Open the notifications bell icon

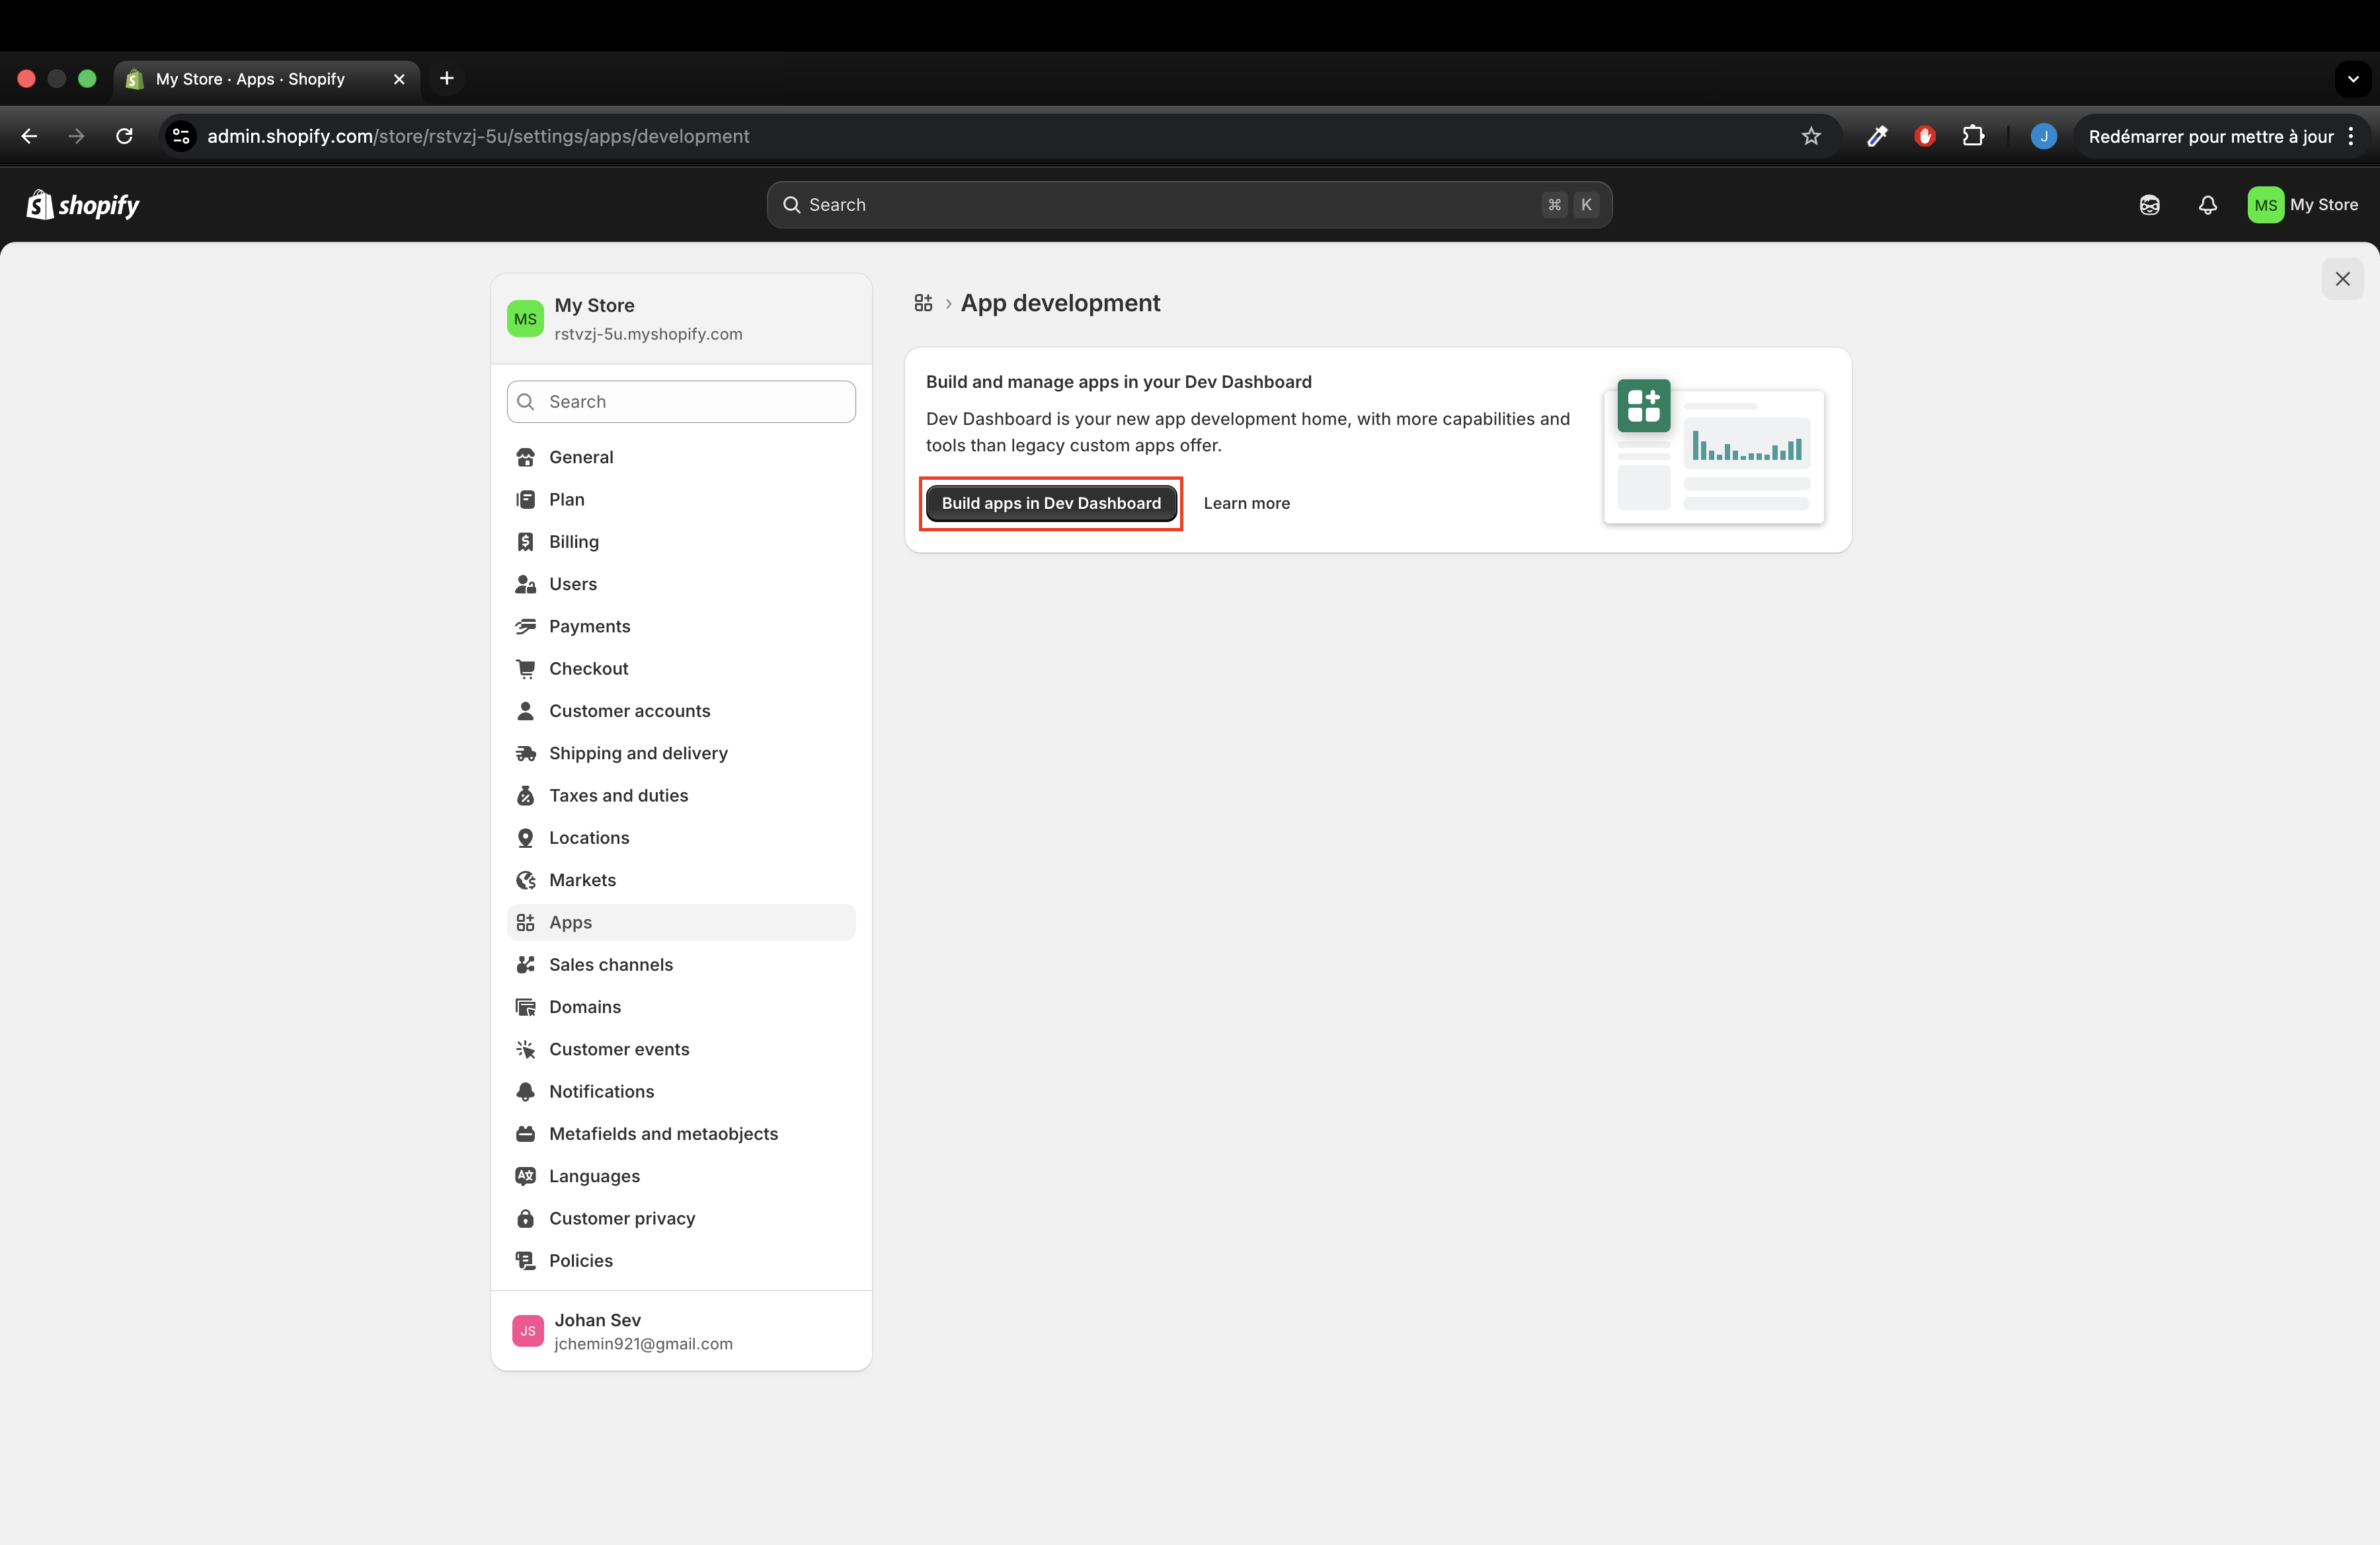coord(2207,205)
